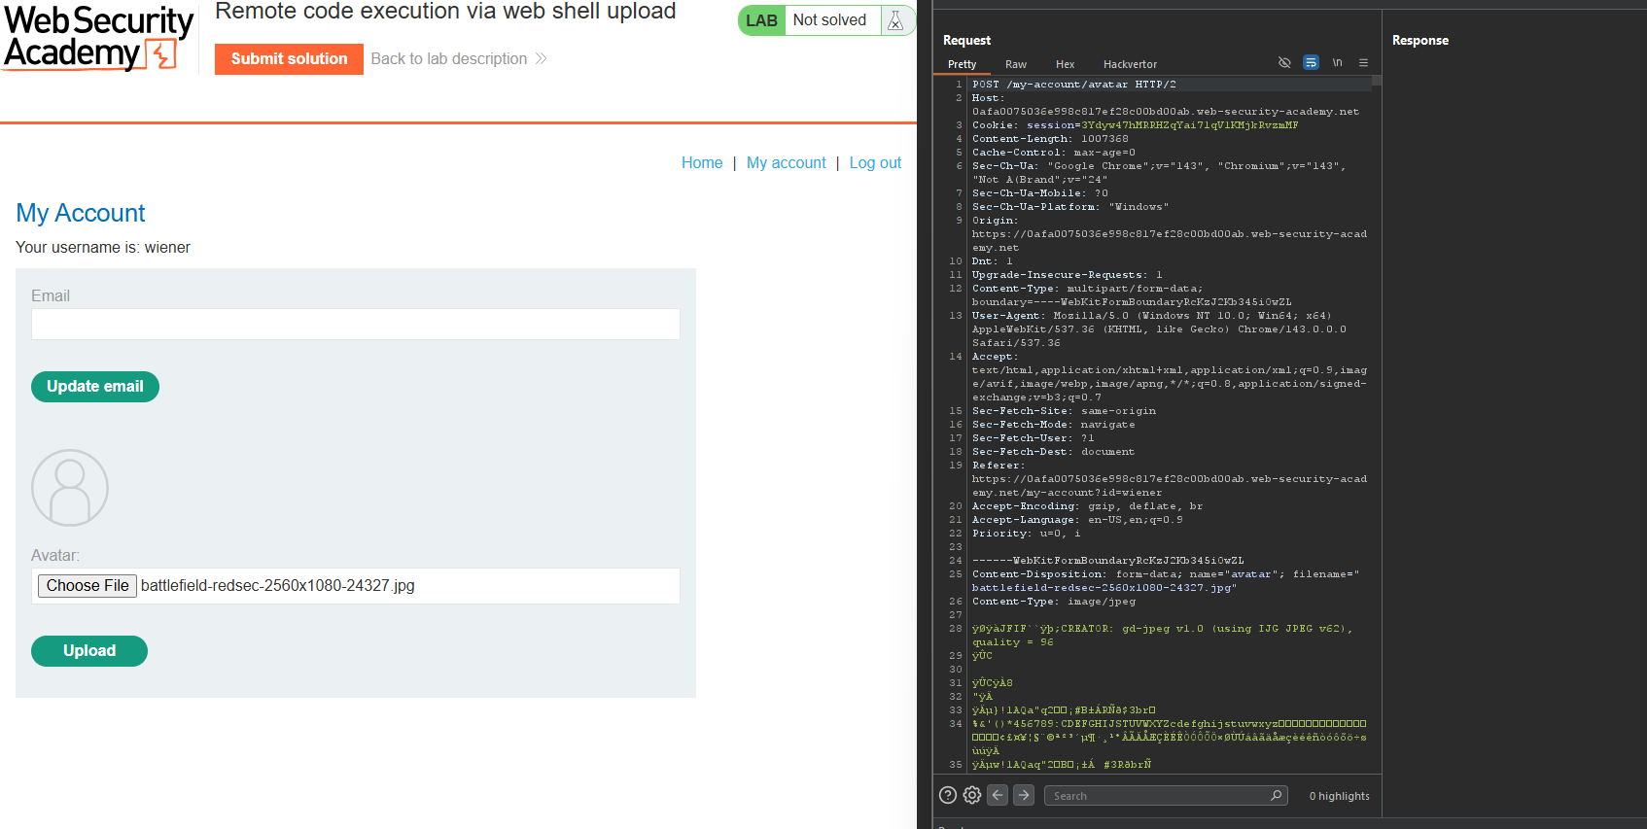Screen dimensions: 1647x829
Task: Open the help question mark icon in Burp
Action: (x=948, y=795)
